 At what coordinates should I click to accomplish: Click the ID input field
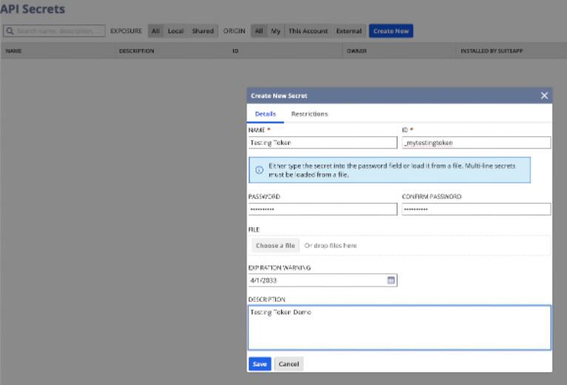[x=476, y=143]
